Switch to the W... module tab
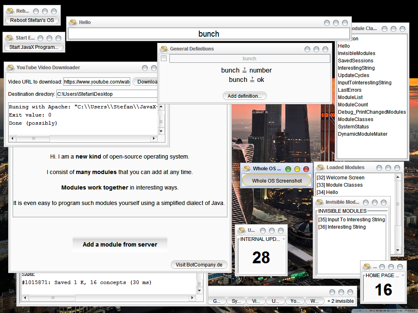The image size is (418, 313). pos(315,301)
